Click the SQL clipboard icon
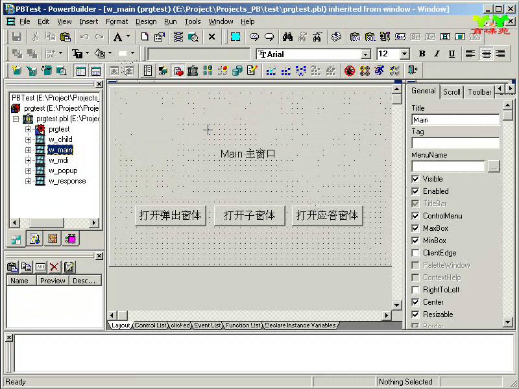 370,36
